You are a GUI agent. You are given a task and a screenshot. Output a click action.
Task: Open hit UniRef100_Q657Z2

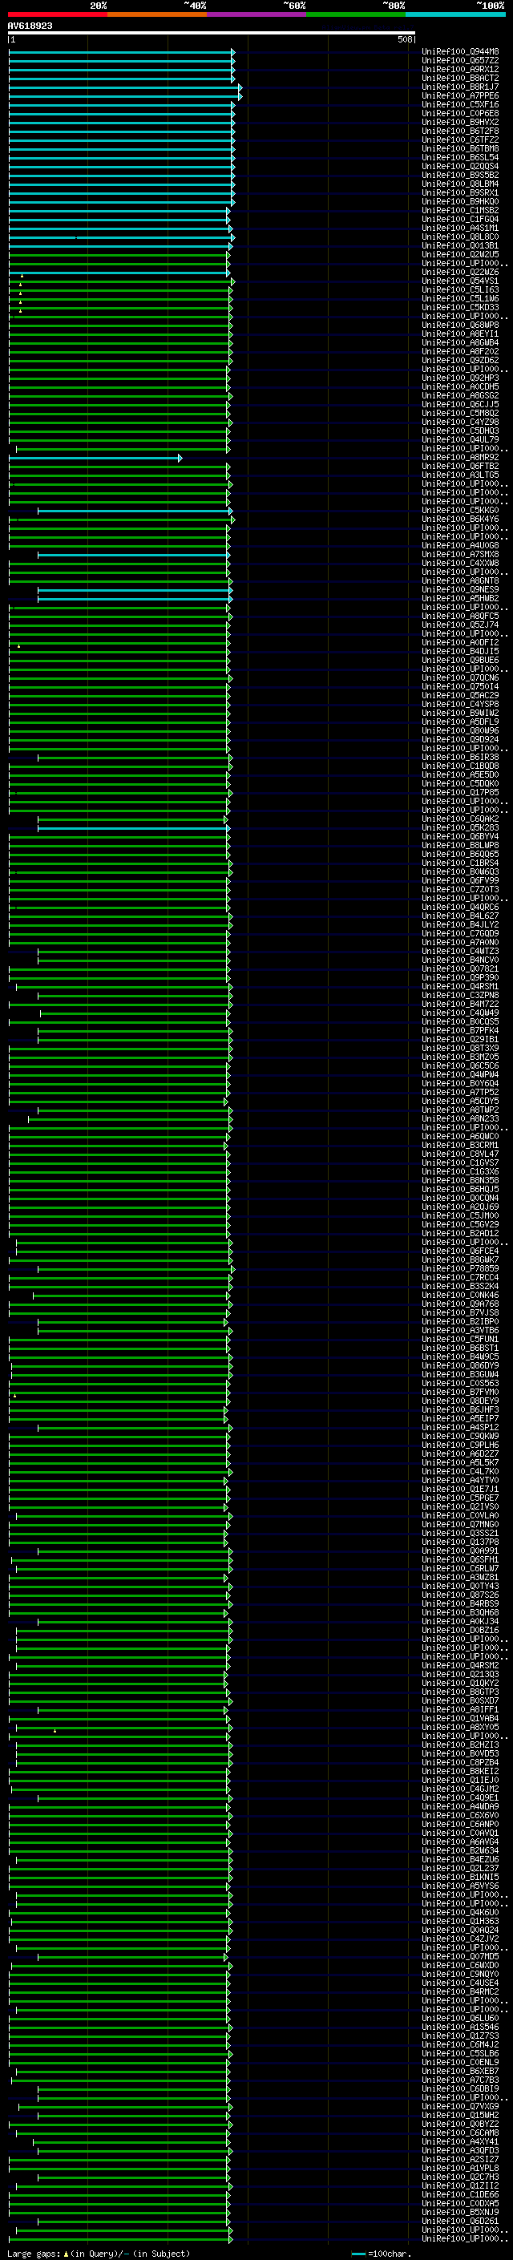pyautogui.click(x=460, y=61)
